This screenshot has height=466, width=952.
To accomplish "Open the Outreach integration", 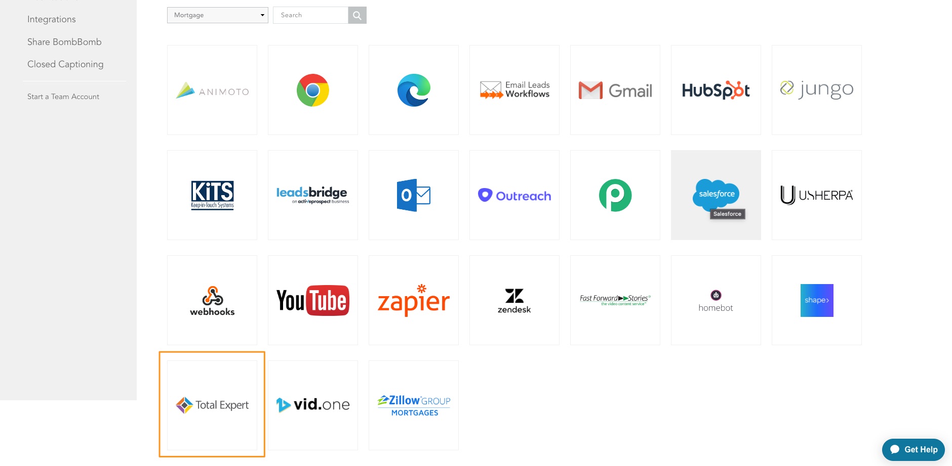I will click(514, 195).
